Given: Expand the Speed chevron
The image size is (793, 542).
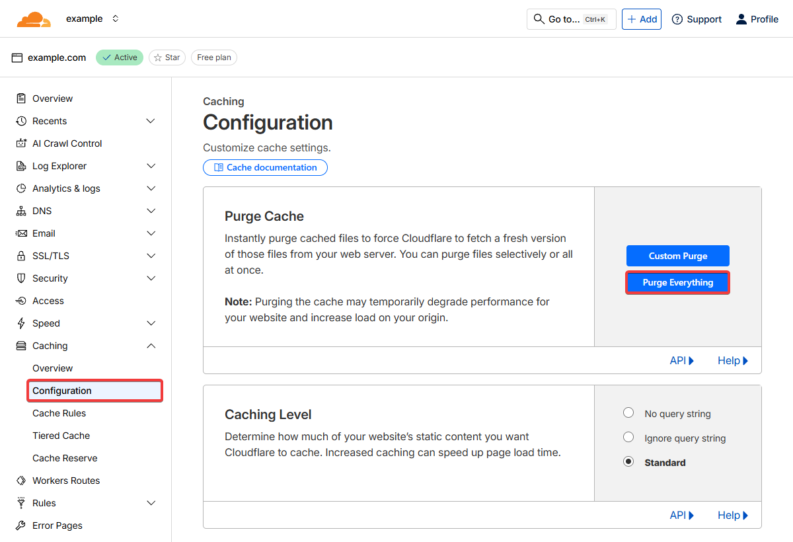Looking at the screenshot, I should click(151, 323).
